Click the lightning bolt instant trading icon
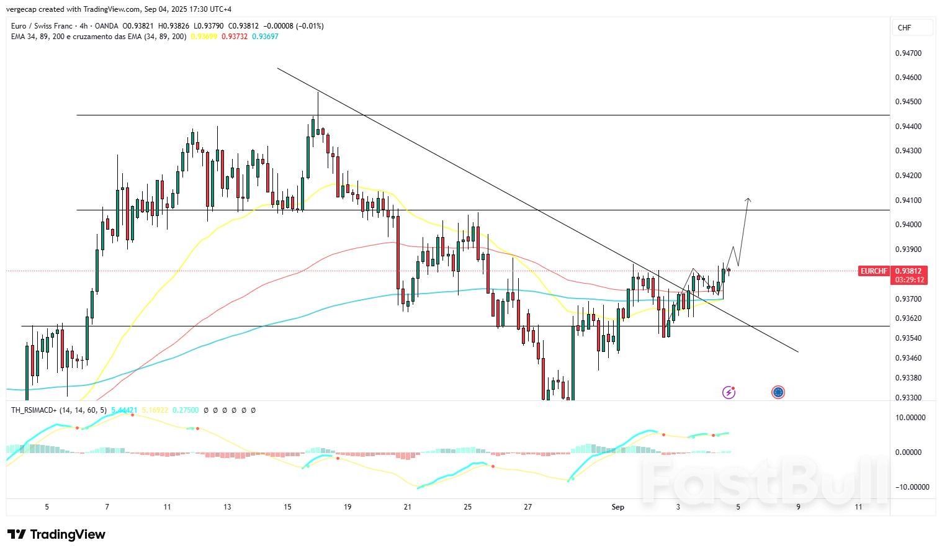942x553 pixels. click(x=730, y=391)
